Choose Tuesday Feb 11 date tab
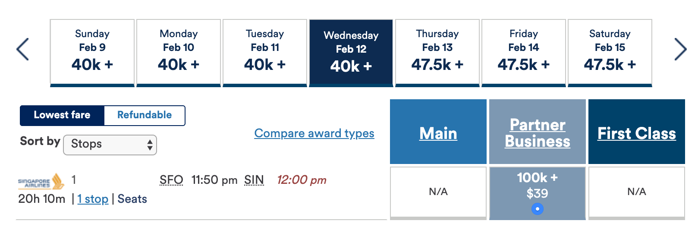The height and width of the screenshot is (227, 698). 265,53
